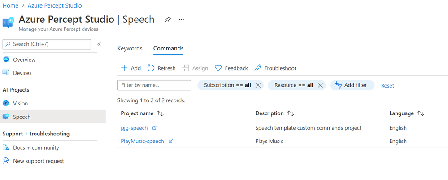The height and width of the screenshot is (180, 448).
Task: Select the Commands tab
Action: point(168,48)
